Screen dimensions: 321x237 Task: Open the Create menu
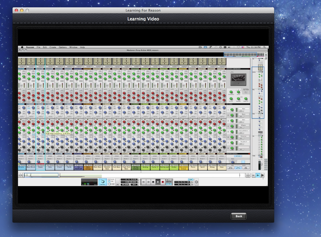pos(53,47)
